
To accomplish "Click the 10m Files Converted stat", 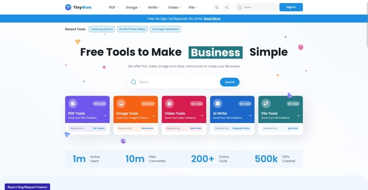I will (x=146, y=159).
